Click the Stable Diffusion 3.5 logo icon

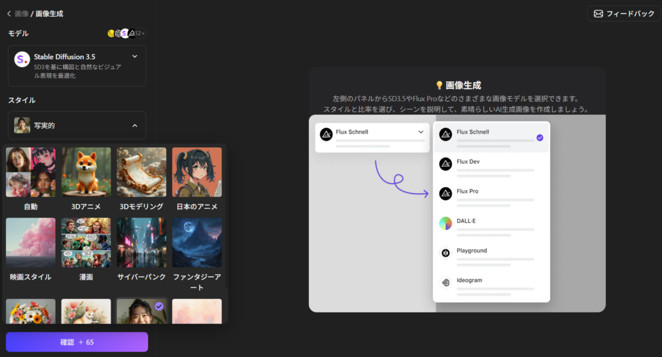coord(22,59)
